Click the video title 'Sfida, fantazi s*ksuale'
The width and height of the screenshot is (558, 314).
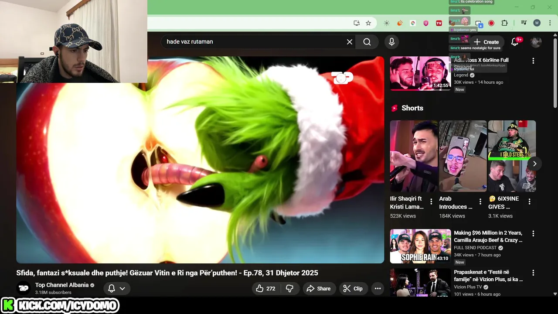click(167, 273)
